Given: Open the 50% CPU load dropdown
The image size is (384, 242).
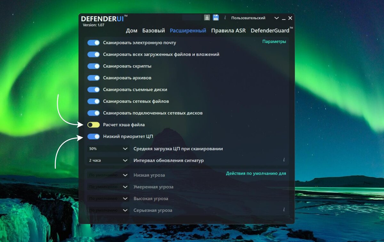Looking at the screenshot, I should pyautogui.click(x=108, y=149).
